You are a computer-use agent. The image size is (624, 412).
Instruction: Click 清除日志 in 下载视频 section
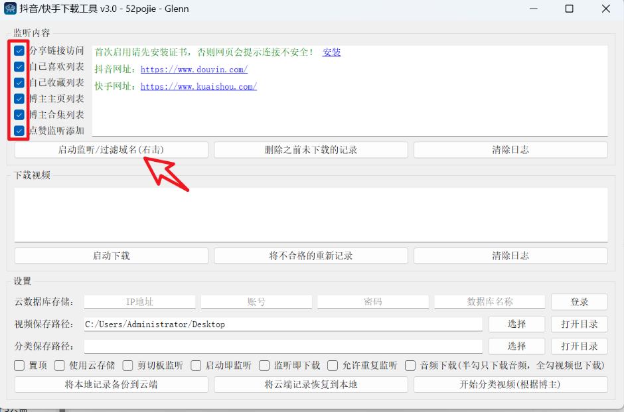(510, 255)
